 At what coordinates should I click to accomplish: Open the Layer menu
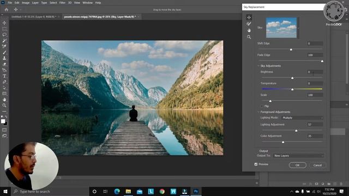[x=35, y=3]
